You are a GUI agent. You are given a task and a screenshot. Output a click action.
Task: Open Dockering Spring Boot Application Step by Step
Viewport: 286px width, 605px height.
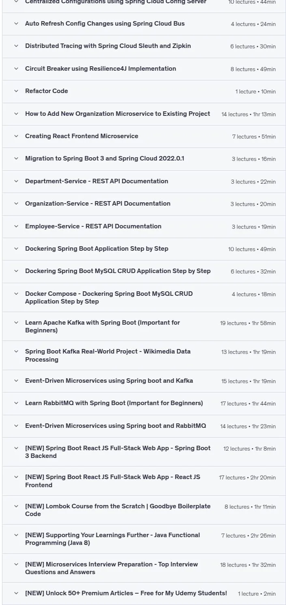(144, 249)
